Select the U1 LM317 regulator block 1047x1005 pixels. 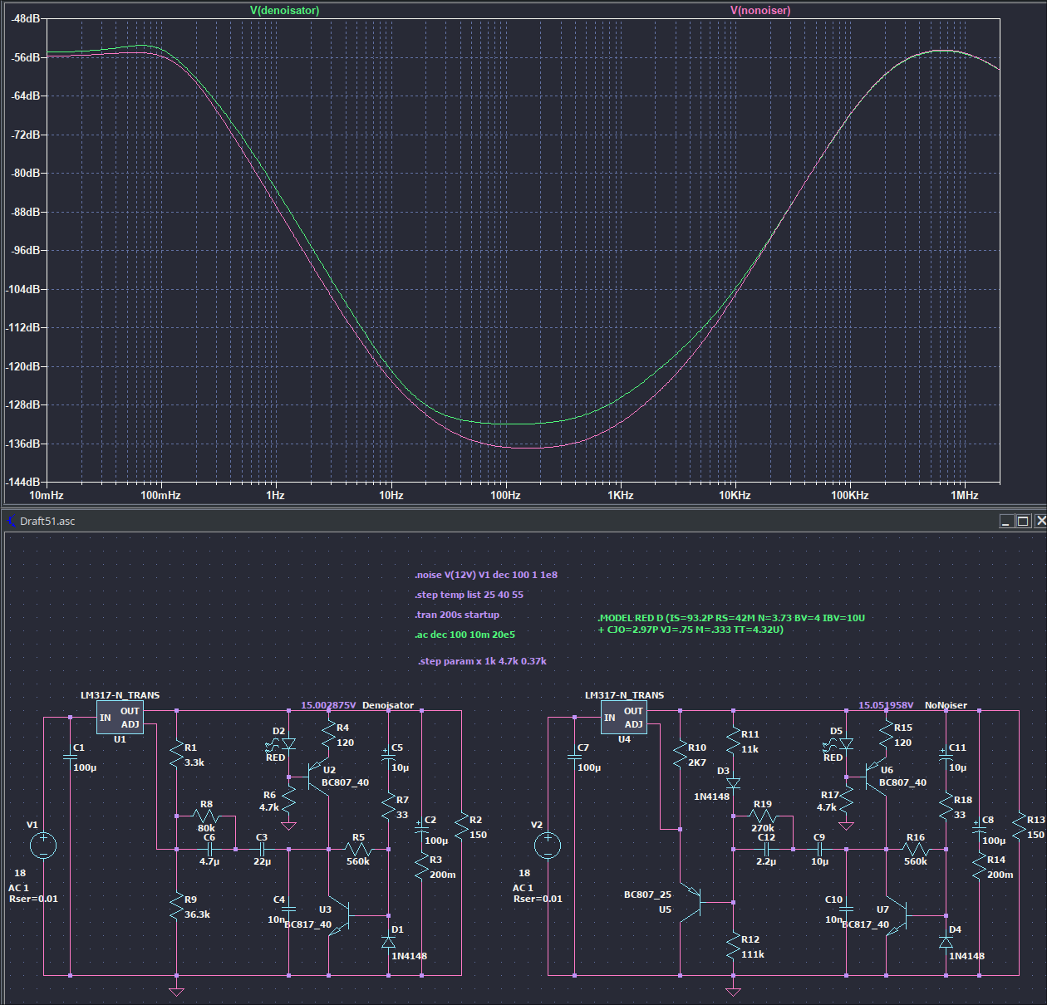click(120, 718)
